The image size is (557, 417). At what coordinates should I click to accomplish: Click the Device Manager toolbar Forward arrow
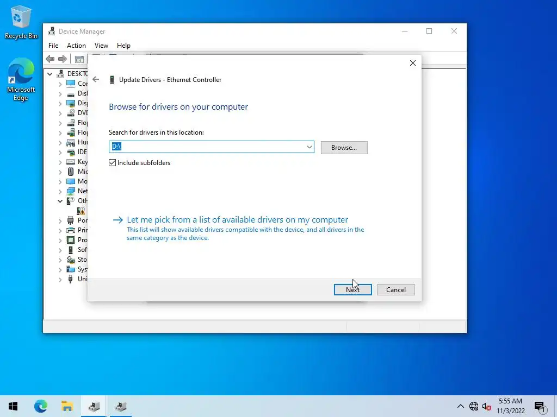coord(63,59)
